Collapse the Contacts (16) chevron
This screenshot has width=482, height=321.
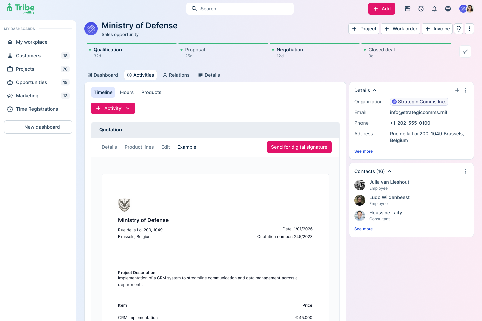pyautogui.click(x=390, y=171)
